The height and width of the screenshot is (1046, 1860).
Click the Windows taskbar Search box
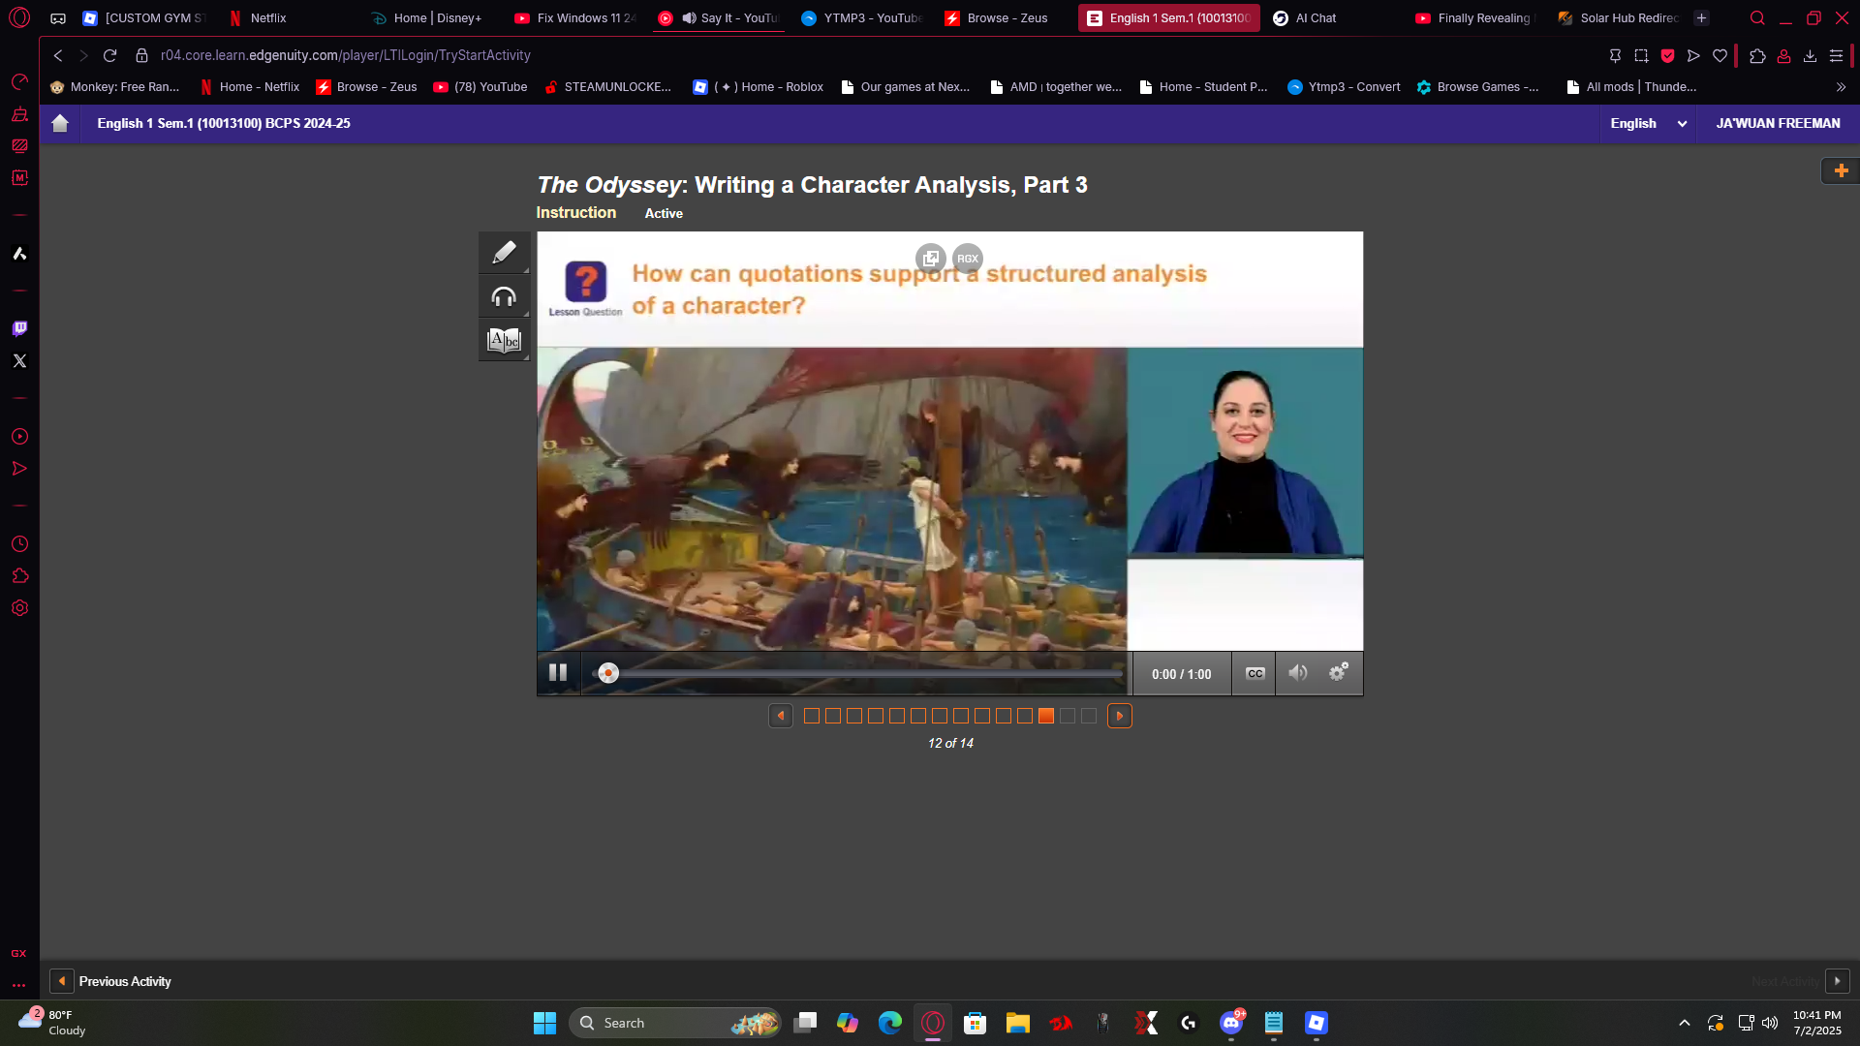pos(674,1023)
